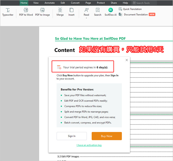Switch to the View tab
Screen dimensions: 173x161
tap(36, 3)
